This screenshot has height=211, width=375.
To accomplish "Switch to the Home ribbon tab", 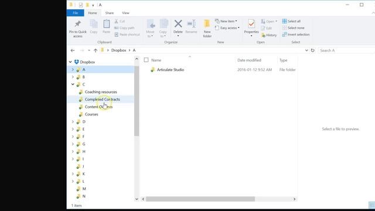I will pyautogui.click(x=93, y=13).
